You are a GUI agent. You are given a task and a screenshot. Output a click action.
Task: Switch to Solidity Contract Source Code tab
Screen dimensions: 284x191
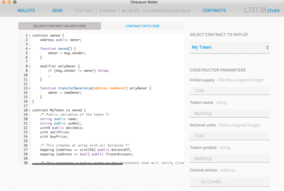[x=60, y=26]
